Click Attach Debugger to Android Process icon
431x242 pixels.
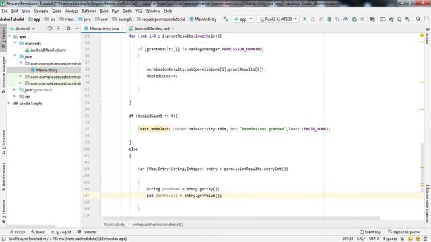point(354,19)
